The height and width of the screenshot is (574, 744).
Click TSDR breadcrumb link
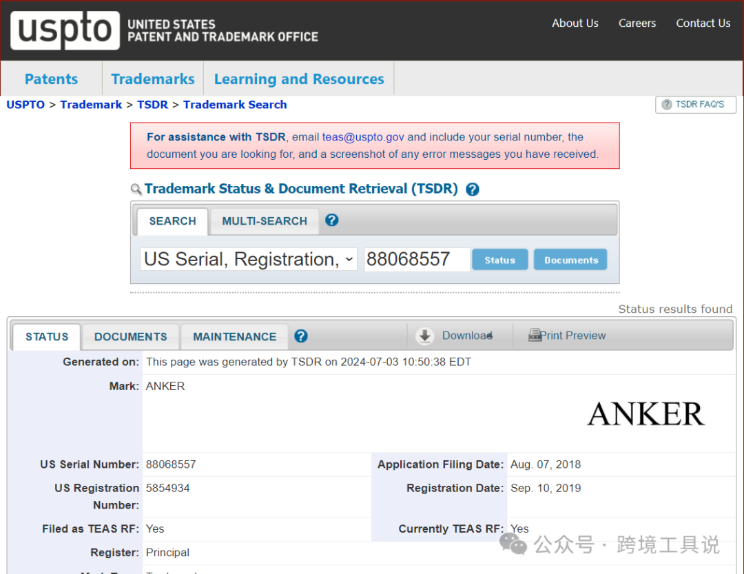[152, 105]
